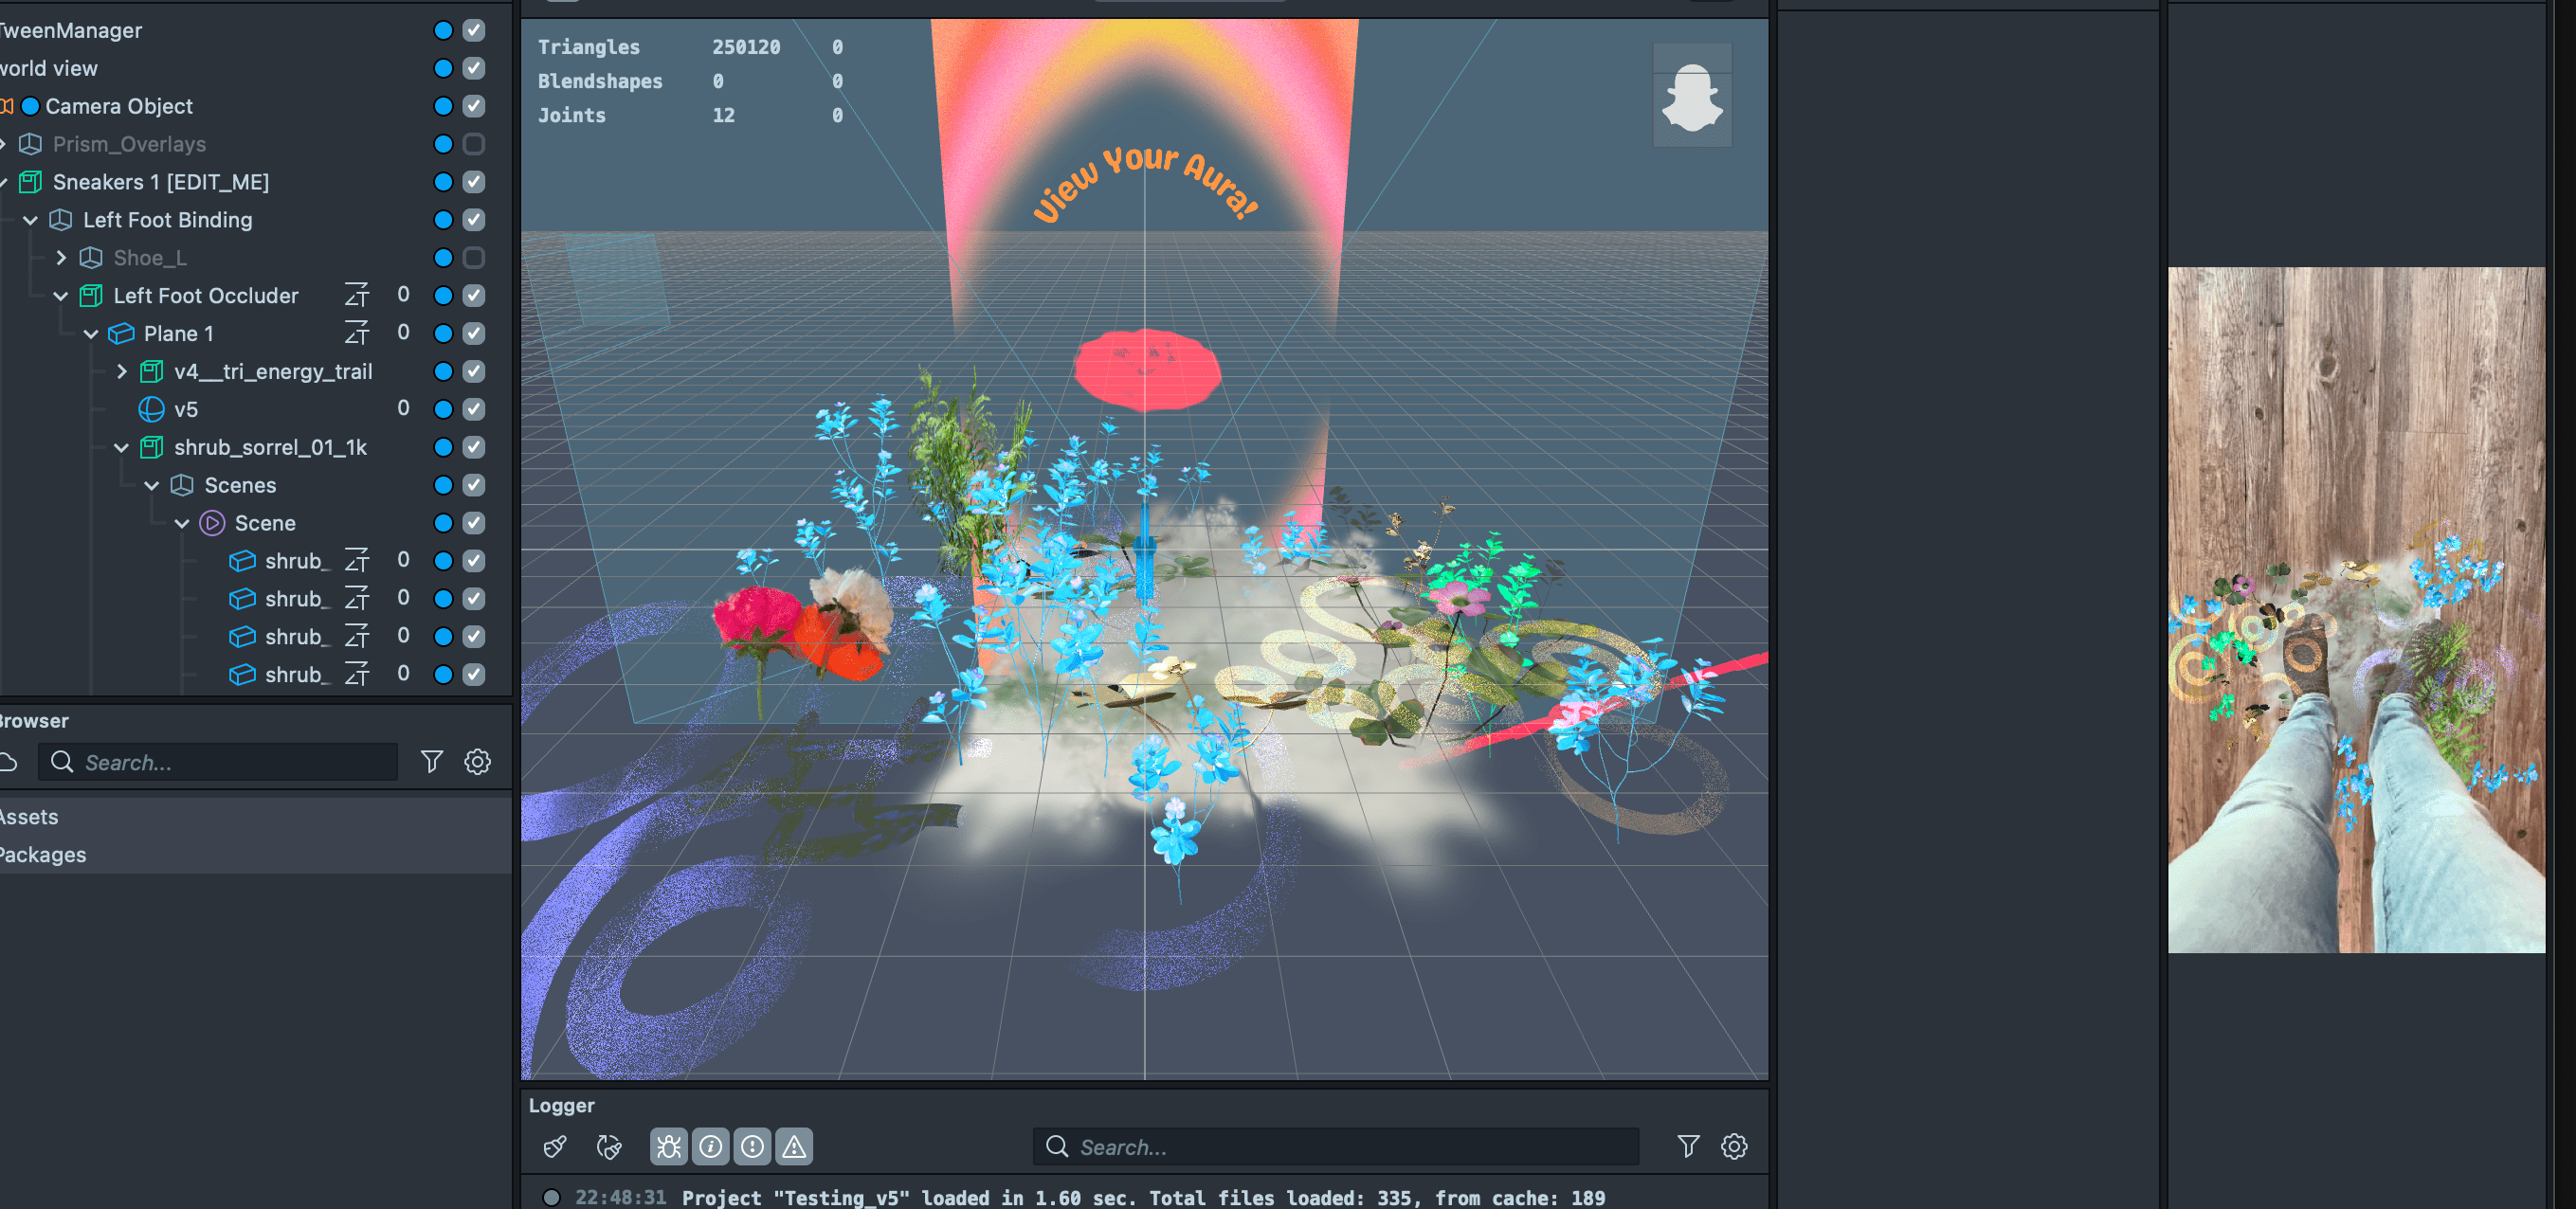Expand the v4__tri_energy_trail node

point(122,372)
